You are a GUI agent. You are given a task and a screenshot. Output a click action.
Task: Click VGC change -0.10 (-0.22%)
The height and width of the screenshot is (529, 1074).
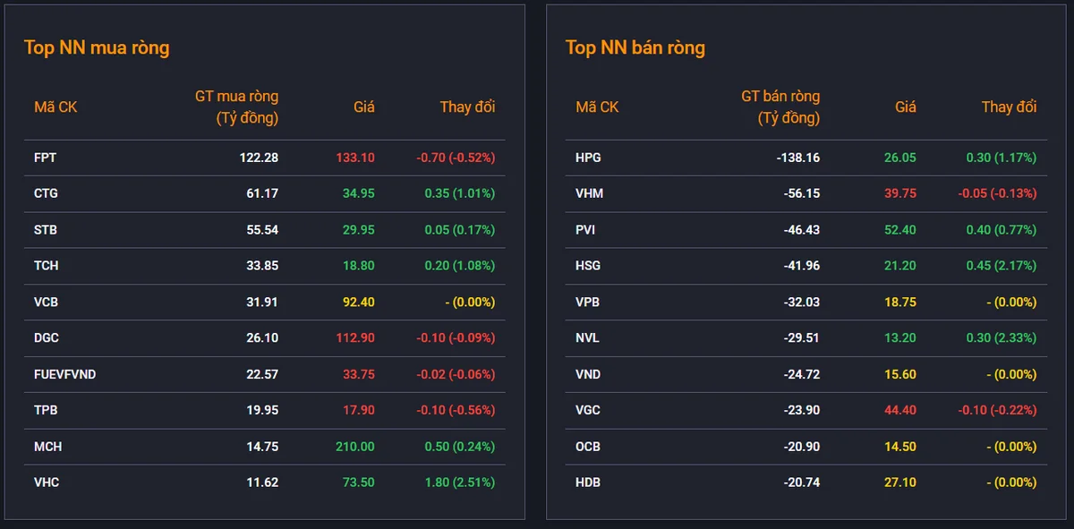pyautogui.click(x=997, y=411)
